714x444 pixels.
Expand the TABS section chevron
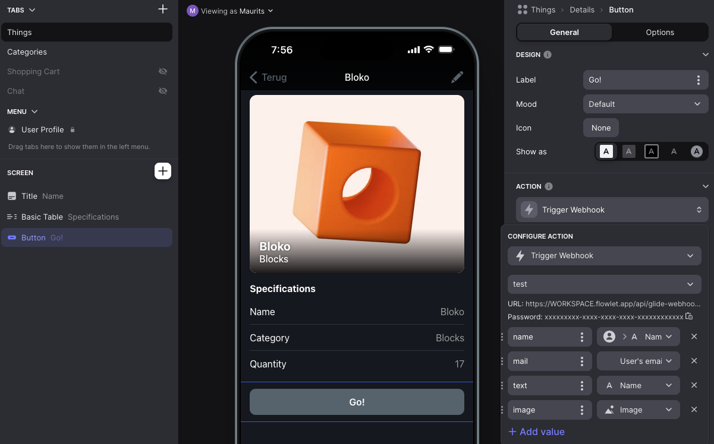click(32, 10)
